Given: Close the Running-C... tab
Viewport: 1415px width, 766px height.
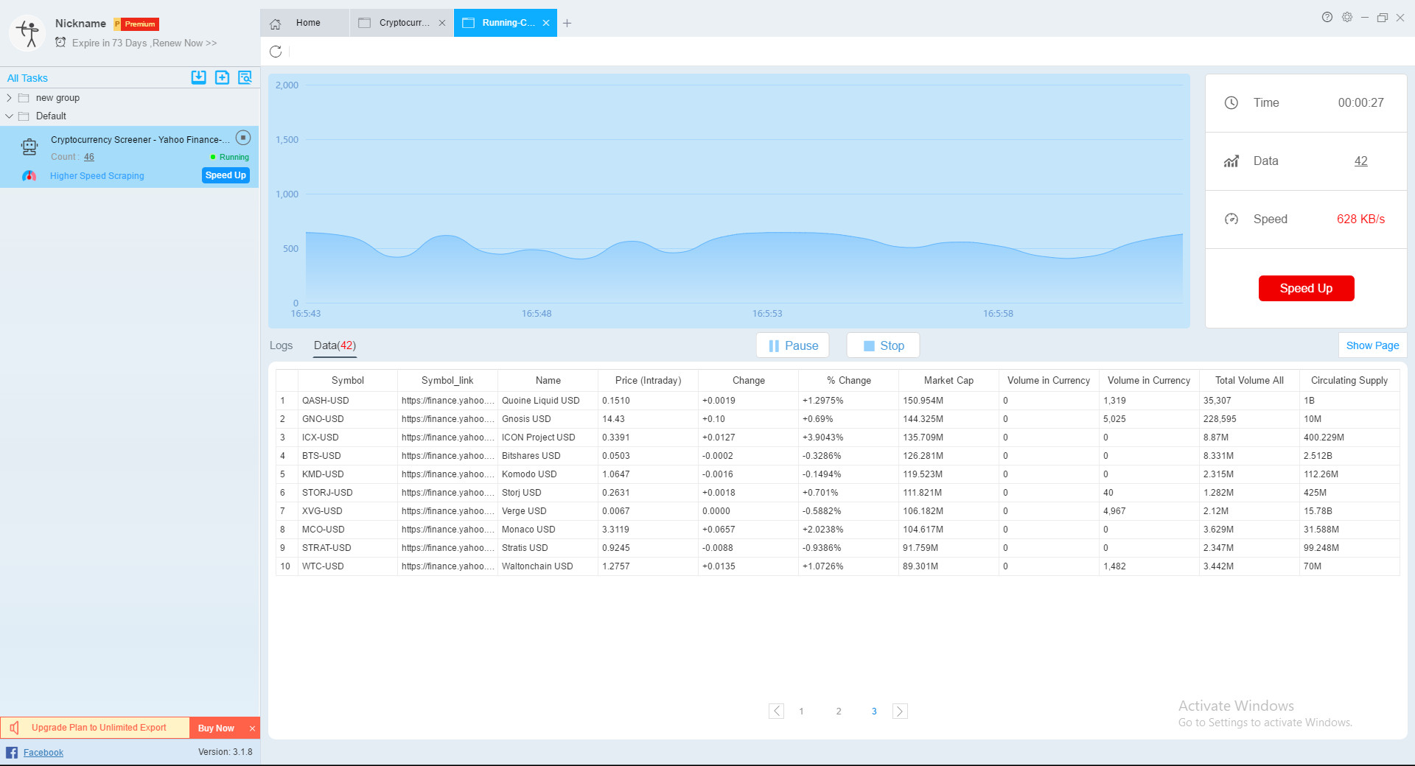Looking at the screenshot, I should [x=546, y=23].
